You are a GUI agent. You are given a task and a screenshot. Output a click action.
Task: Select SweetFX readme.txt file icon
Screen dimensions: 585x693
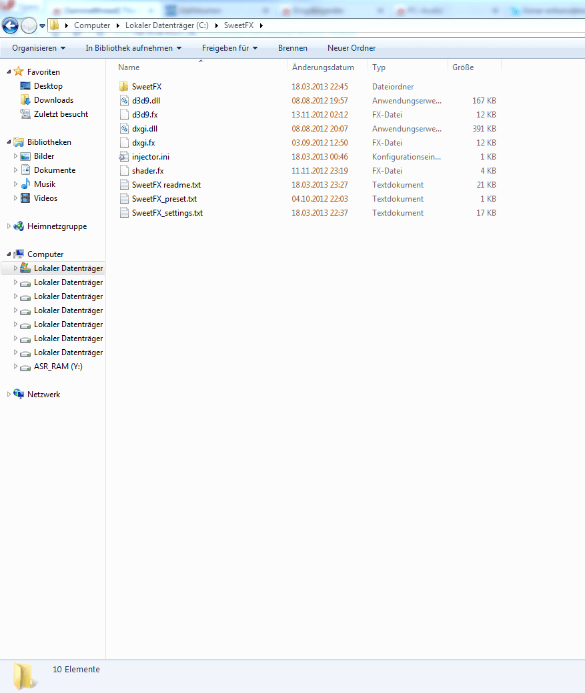click(x=124, y=185)
